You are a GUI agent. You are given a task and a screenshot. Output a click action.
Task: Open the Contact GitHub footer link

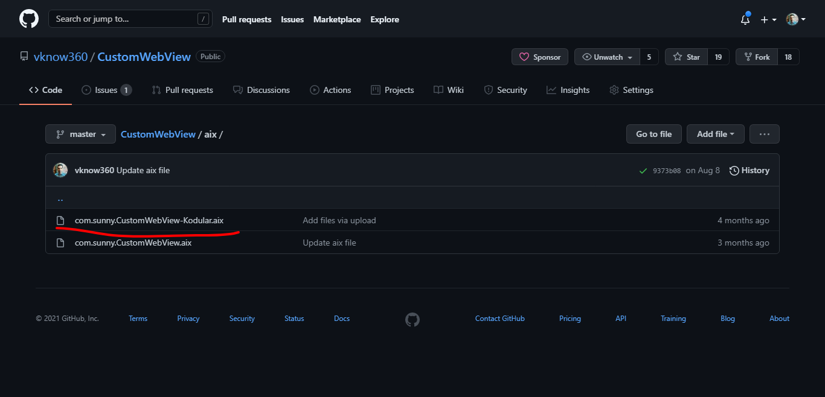pyautogui.click(x=500, y=319)
